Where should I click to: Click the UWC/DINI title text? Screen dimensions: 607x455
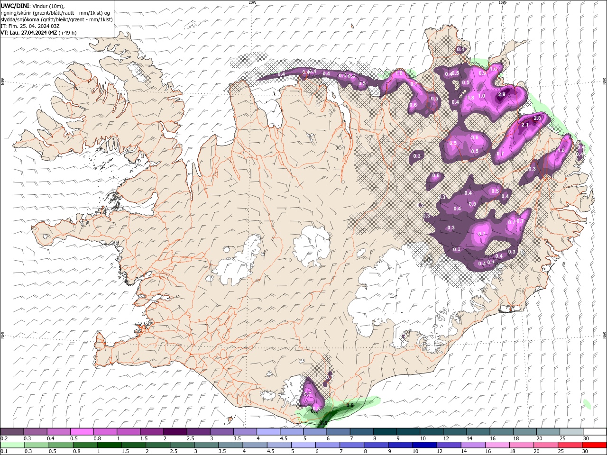coord(16,6)
